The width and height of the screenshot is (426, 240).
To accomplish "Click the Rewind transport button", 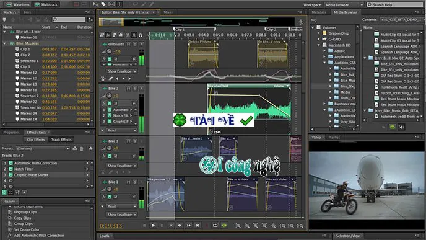I will pyautogui.click(x=180, y=226).
